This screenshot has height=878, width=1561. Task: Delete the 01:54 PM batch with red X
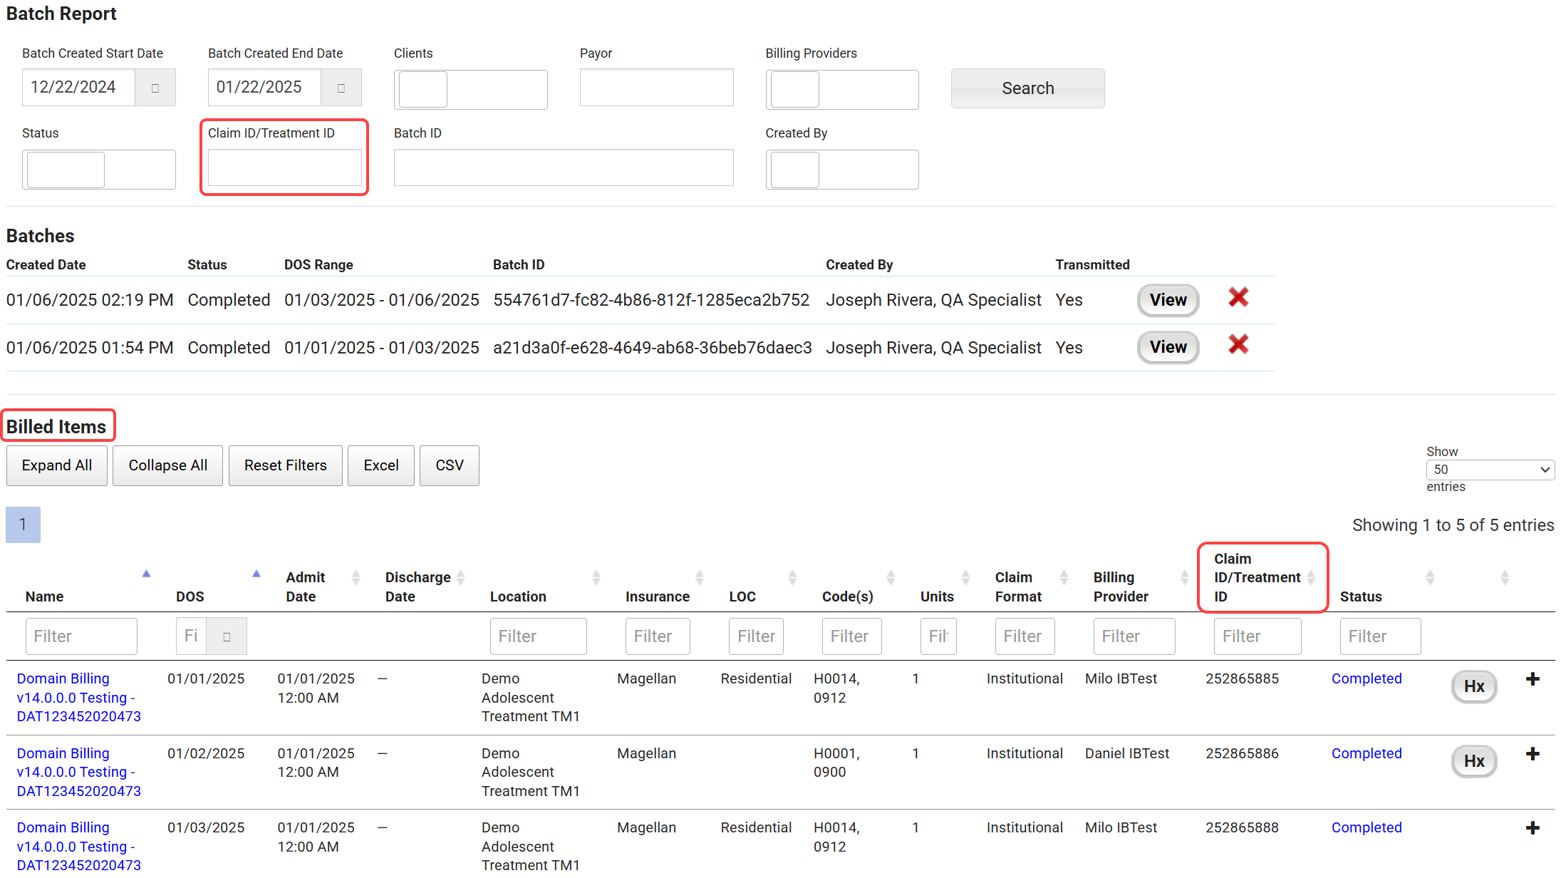click(x=1238, y=345)
